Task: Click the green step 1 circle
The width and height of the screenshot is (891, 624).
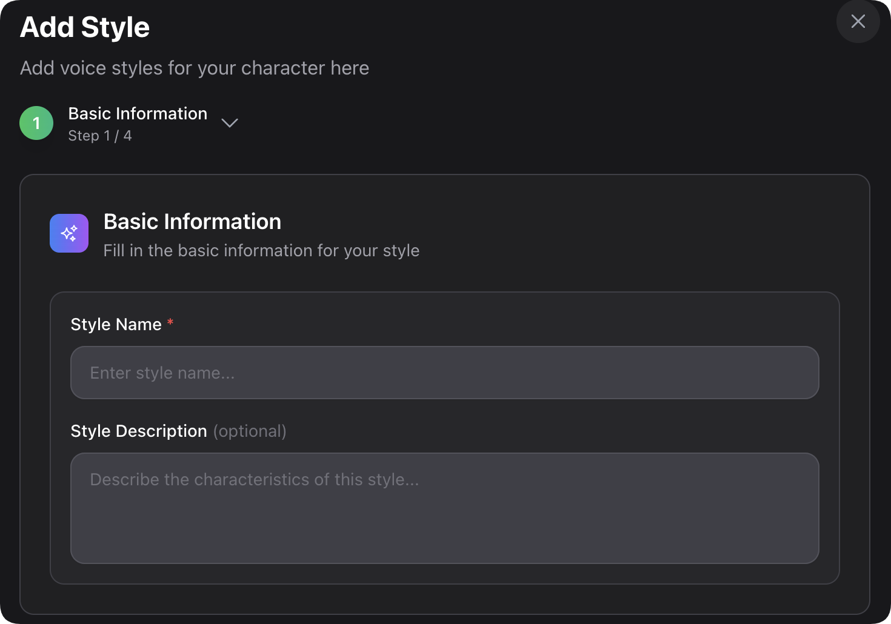Action: [36, 123]
